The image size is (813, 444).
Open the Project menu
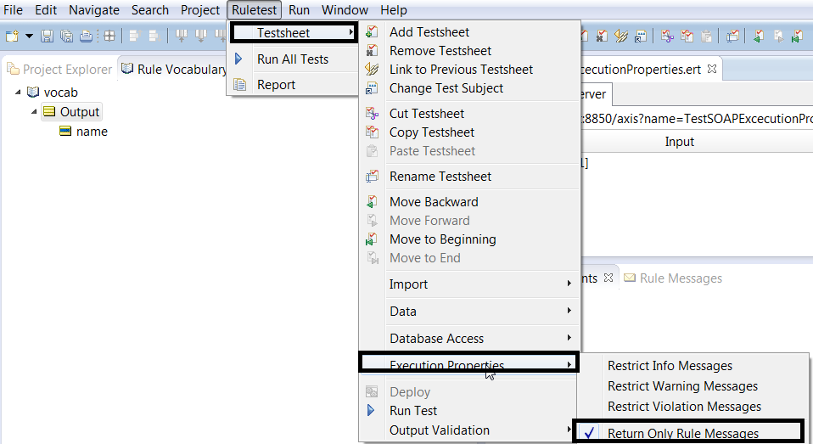[x=200, y=10]
